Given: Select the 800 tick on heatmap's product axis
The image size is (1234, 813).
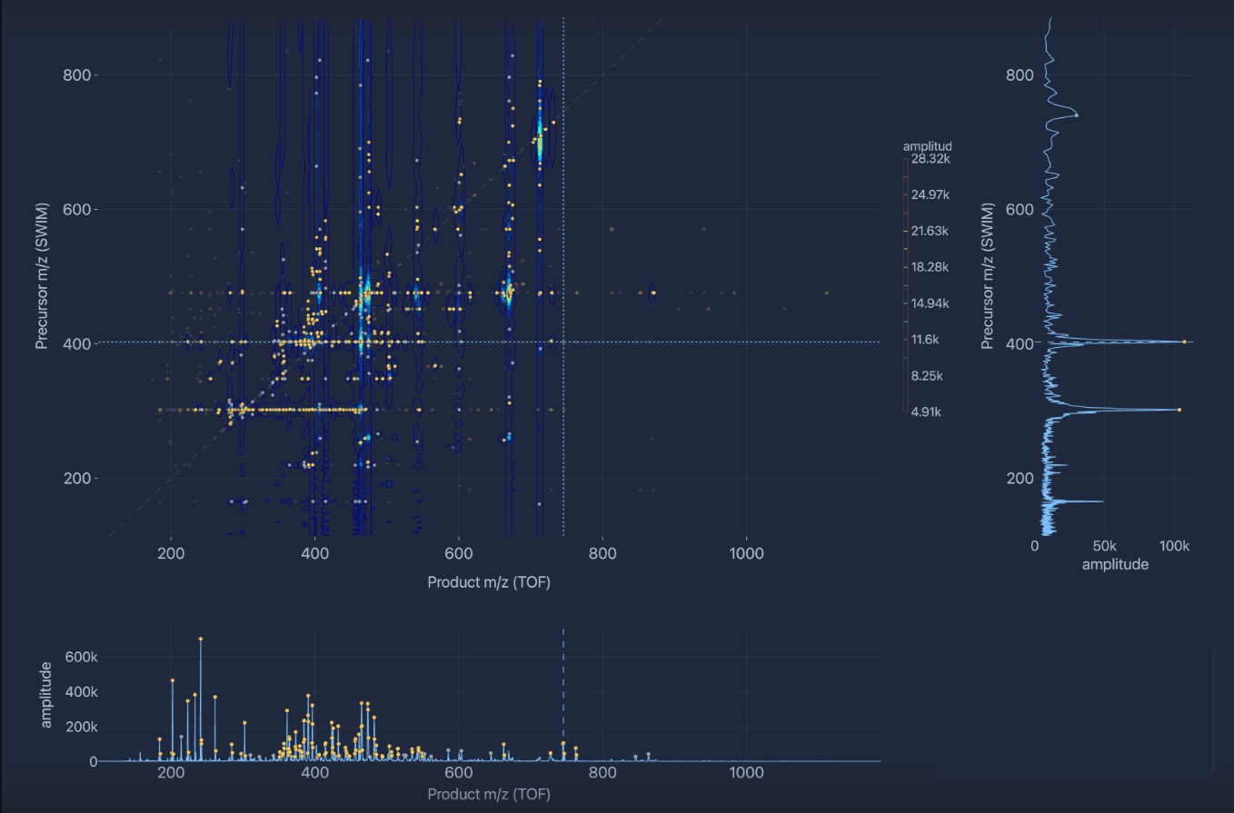Looking at the screenshot, I should [x=602, y=553].
